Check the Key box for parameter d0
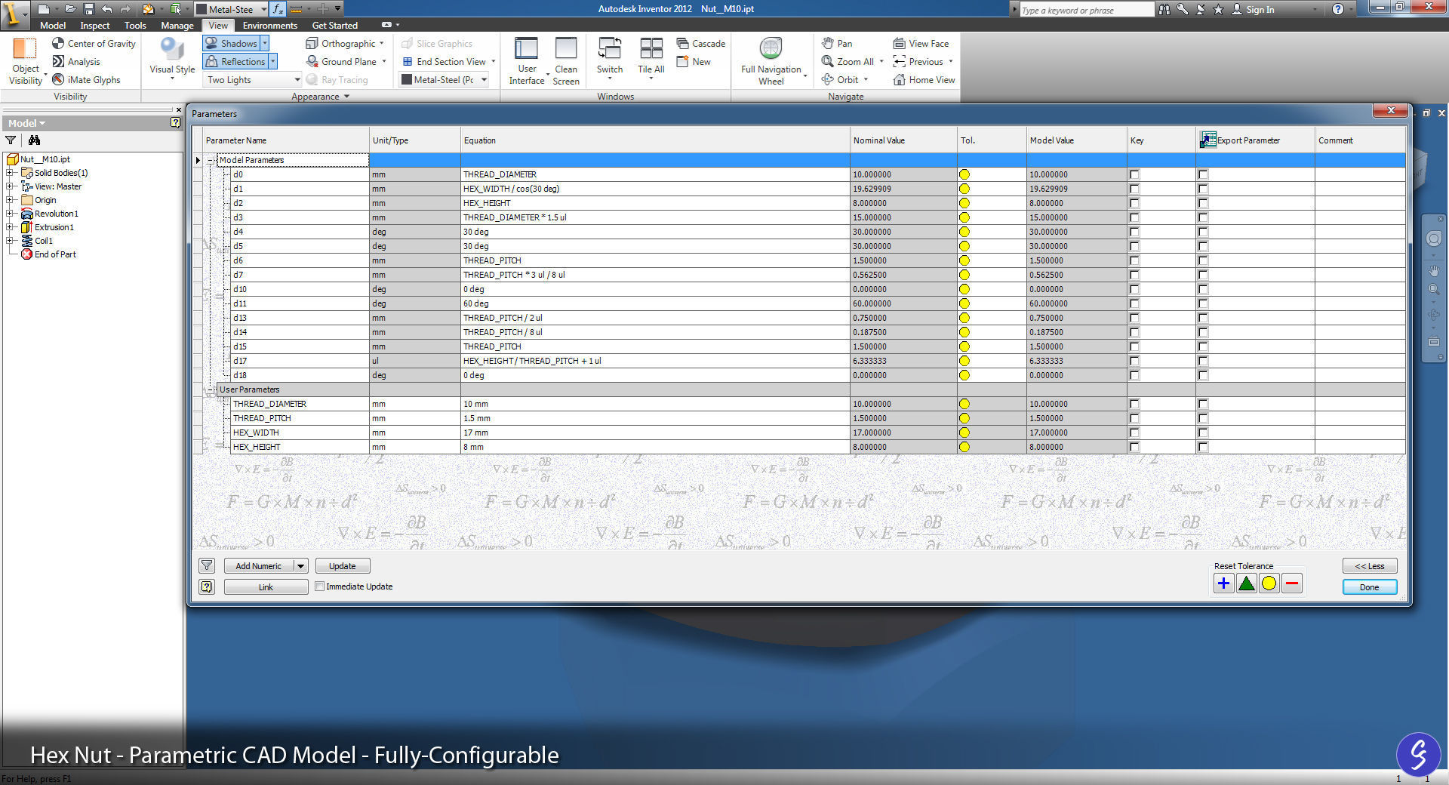The height and width of the screenshot is (785, 1449). [x=1134, y=174]
